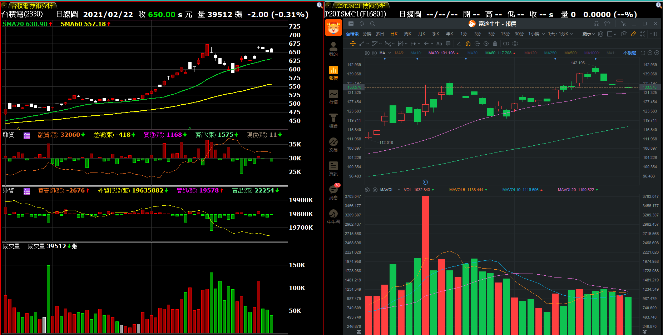Click the F10 company info button
663x335 pixels.
[653, 34]
